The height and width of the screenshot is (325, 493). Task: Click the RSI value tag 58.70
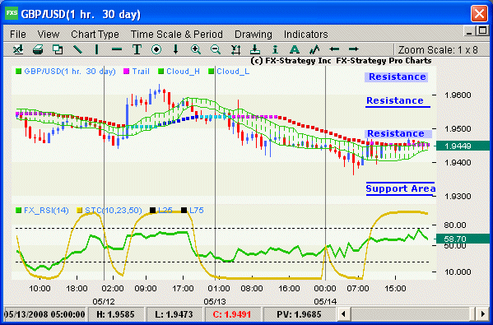[463, 239]
